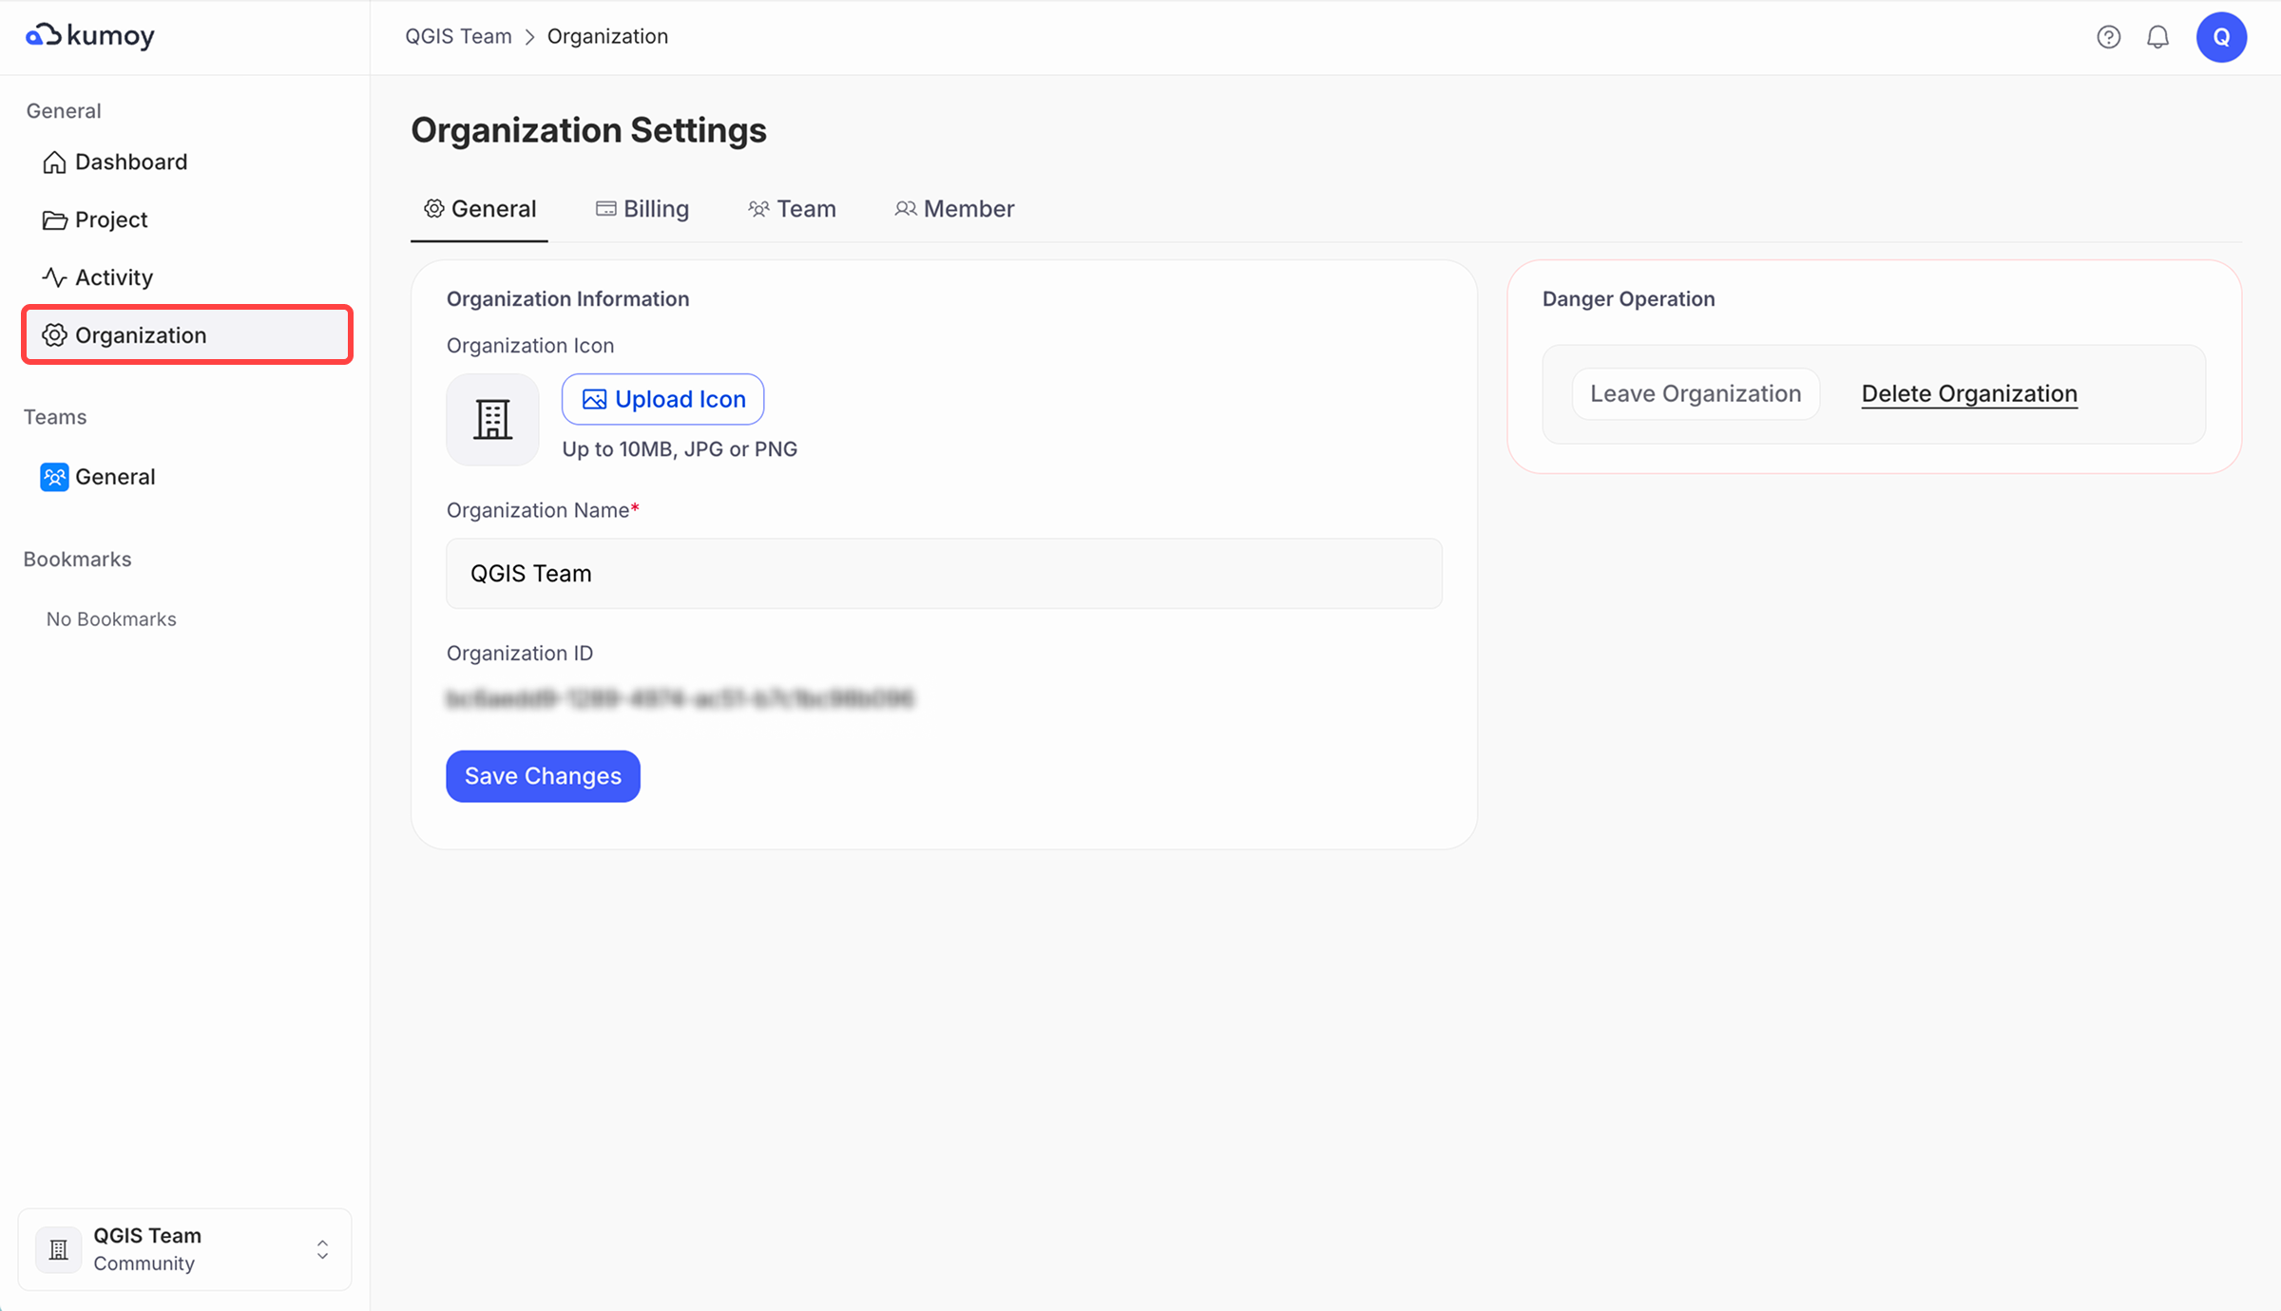Click the General team icon in the sidebar

coord(54,477)
